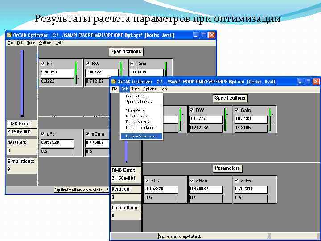The image size is (321, 241).
Task: Click blue RMS error bar in back window
Action: click(x=22, y=83)
